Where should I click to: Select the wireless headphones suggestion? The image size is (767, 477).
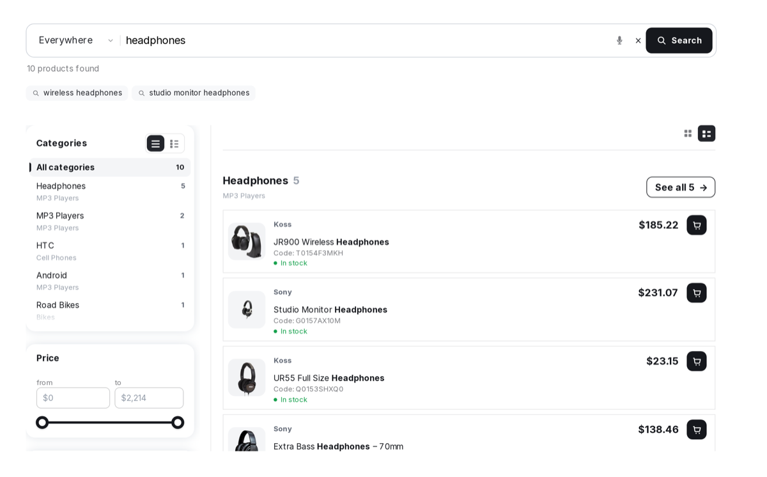point(77,93)
